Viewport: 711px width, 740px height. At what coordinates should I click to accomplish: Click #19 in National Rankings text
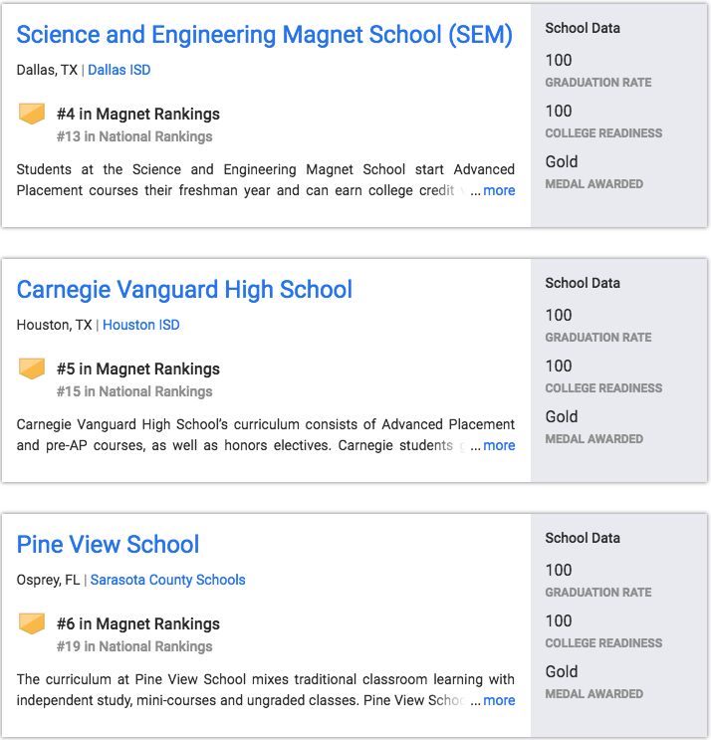point(134,646)
